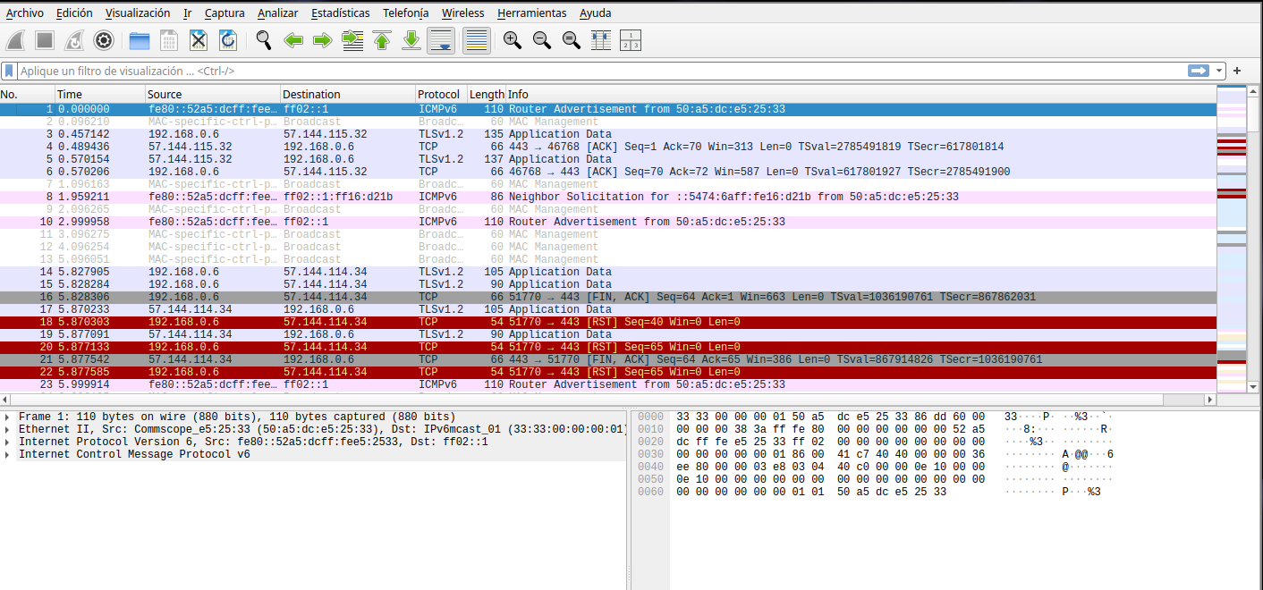
Task: Click the packet list vertical scrollbar
Action: click(1254, 240)
